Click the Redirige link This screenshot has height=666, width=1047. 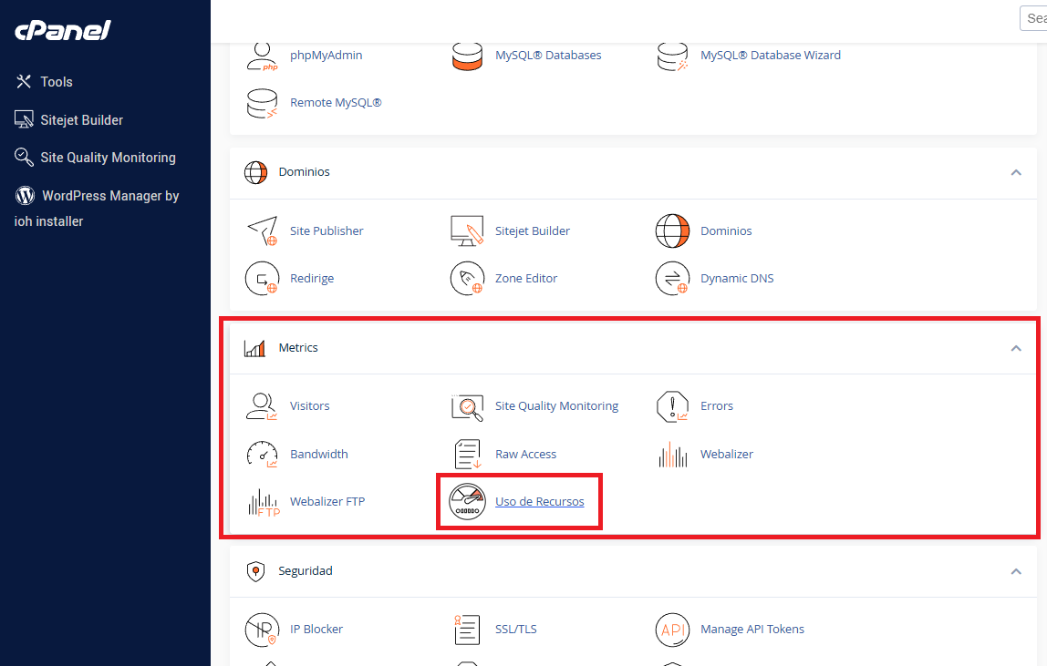point(312,278)
